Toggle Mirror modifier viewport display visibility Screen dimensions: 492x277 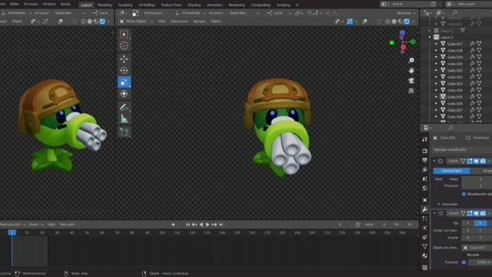(477, 213)
